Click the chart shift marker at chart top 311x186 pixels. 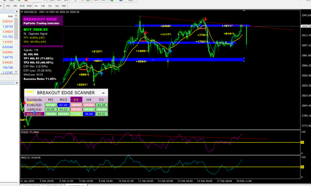(244, 11)
